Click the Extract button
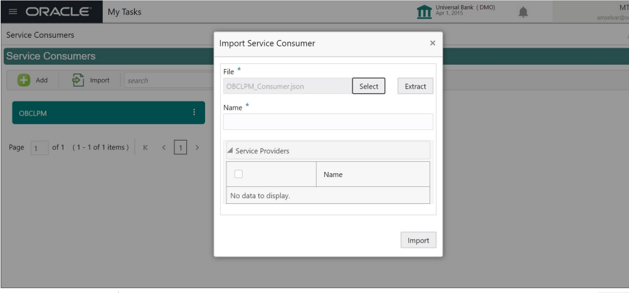This screenshot has width=629, height=293. pos(415,86)
